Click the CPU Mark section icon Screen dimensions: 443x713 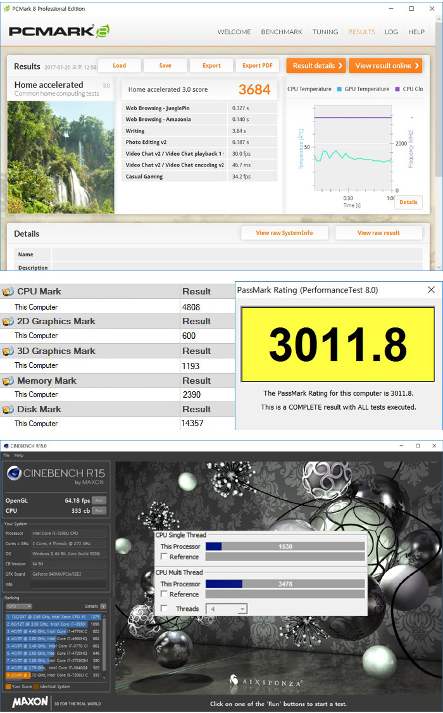[x=8, y=291]
